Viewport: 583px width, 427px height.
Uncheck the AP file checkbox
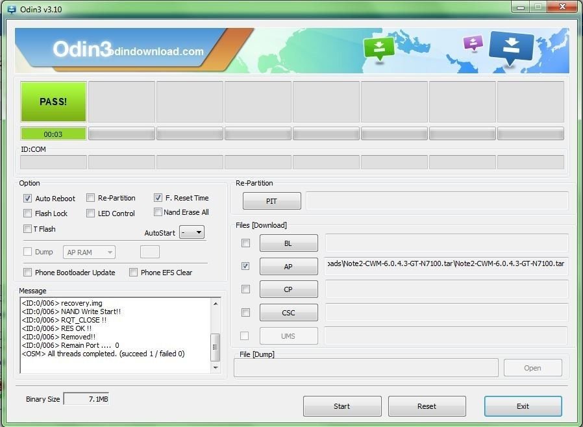pos(245,266)
